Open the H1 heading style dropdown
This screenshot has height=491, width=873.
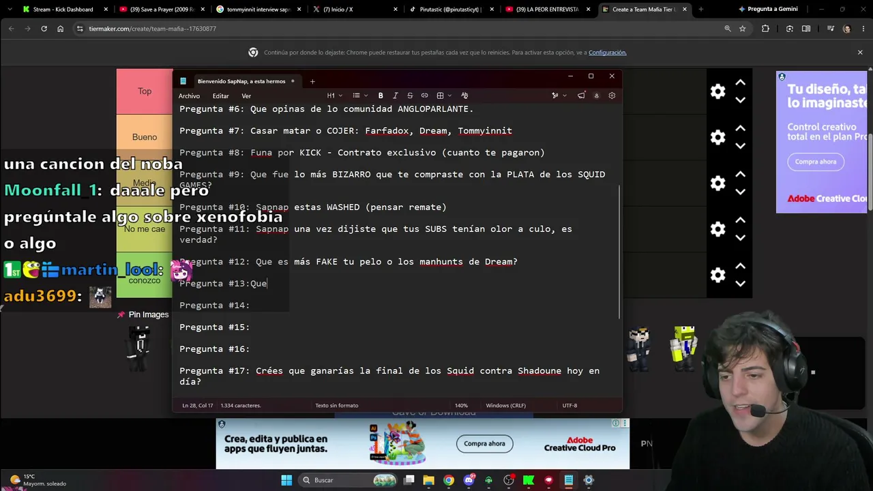pyautogui.click(x=334, y=95)
